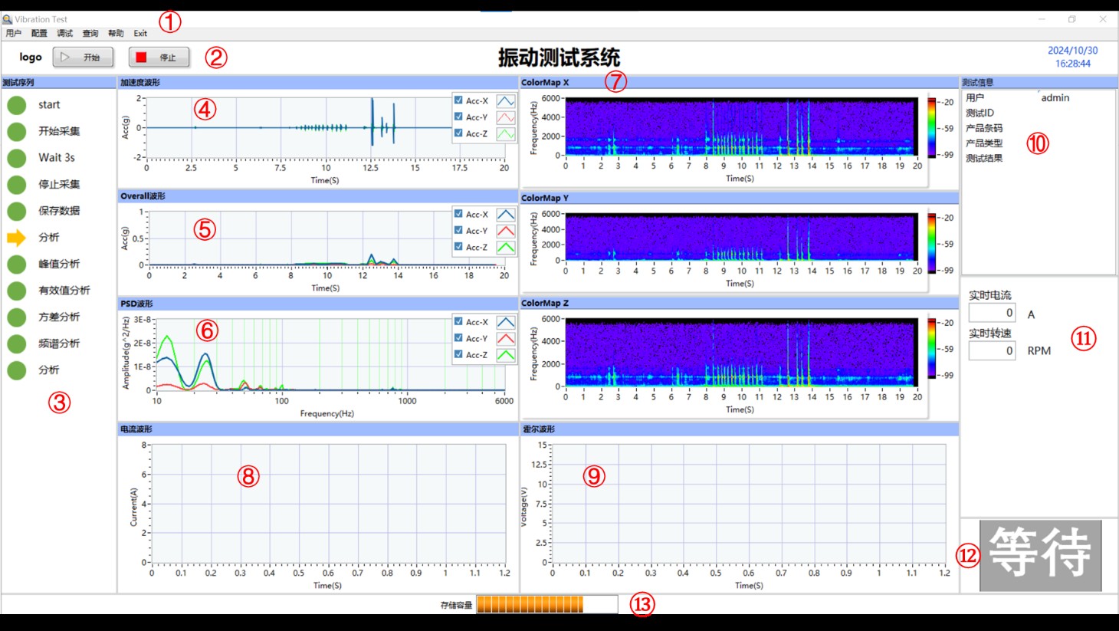Viewport: 1119px width, 631px height.
Task: Click the 实时转速 value field
Action: point(992,350)
